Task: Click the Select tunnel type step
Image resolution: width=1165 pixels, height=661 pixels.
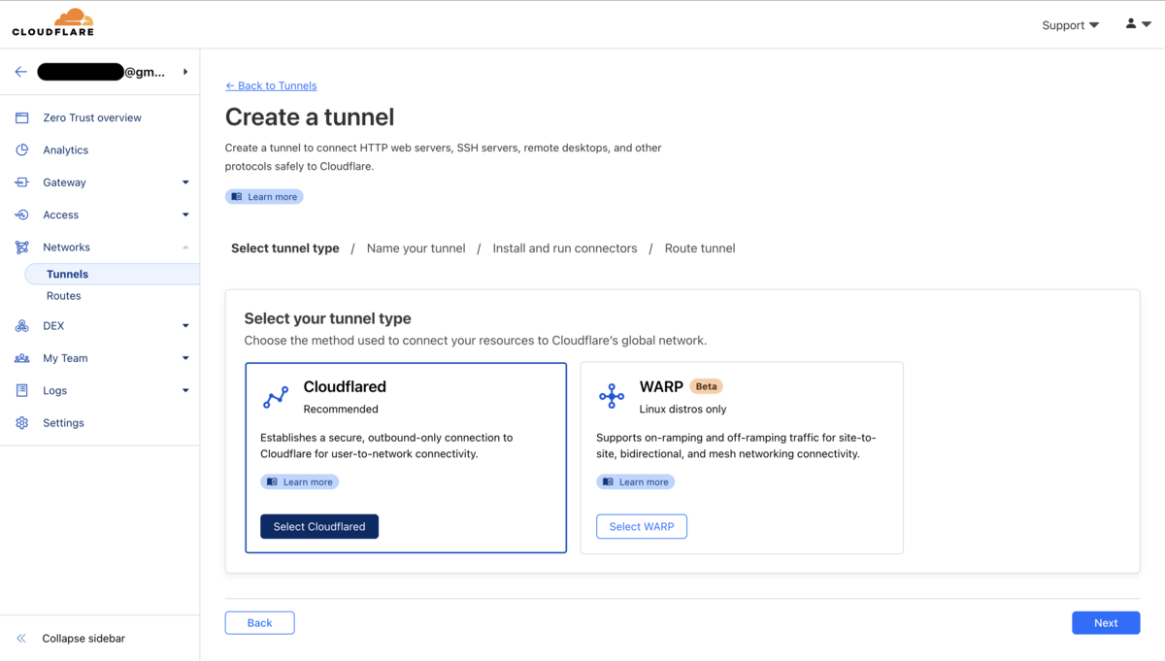Action: click(x=285, y=248)
